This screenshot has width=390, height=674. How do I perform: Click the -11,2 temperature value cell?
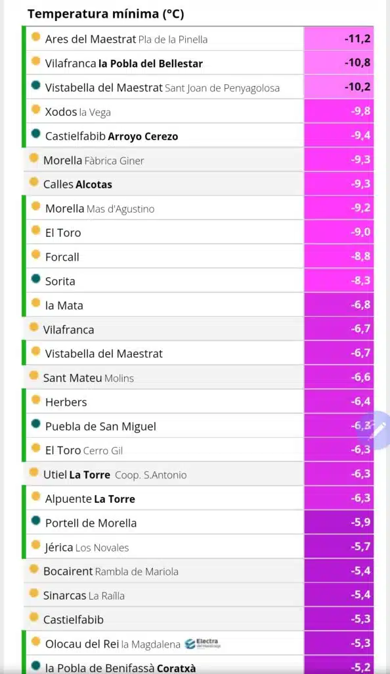click(x=339, y=39)
